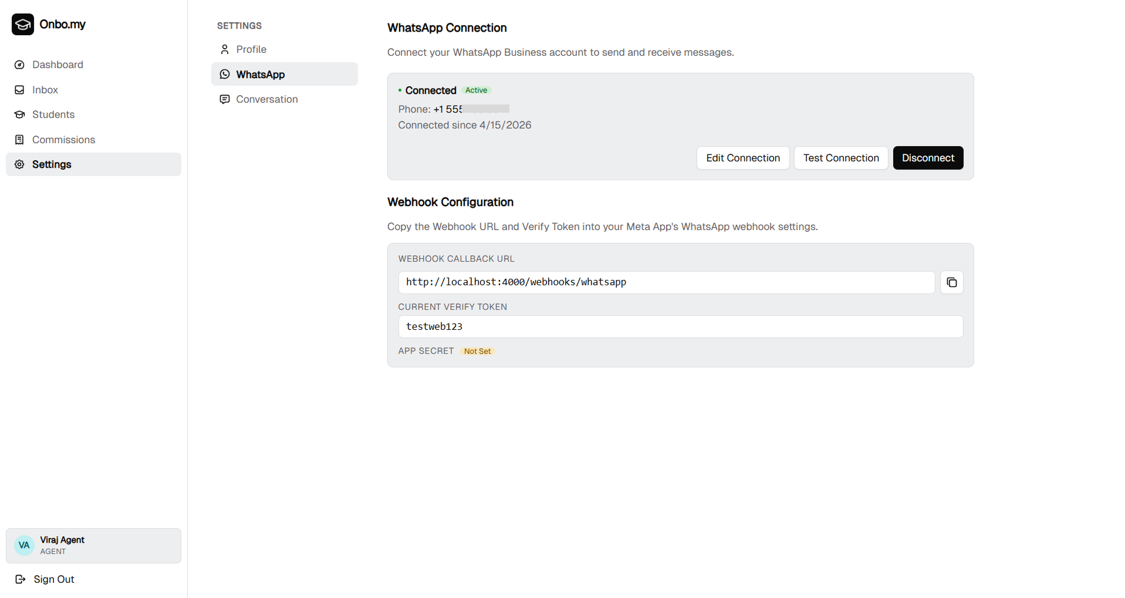This screenshot has height=598, width=1125.
Task: Click the CURRENT VERIFY TOKEN label
Action: pos(452,307)
